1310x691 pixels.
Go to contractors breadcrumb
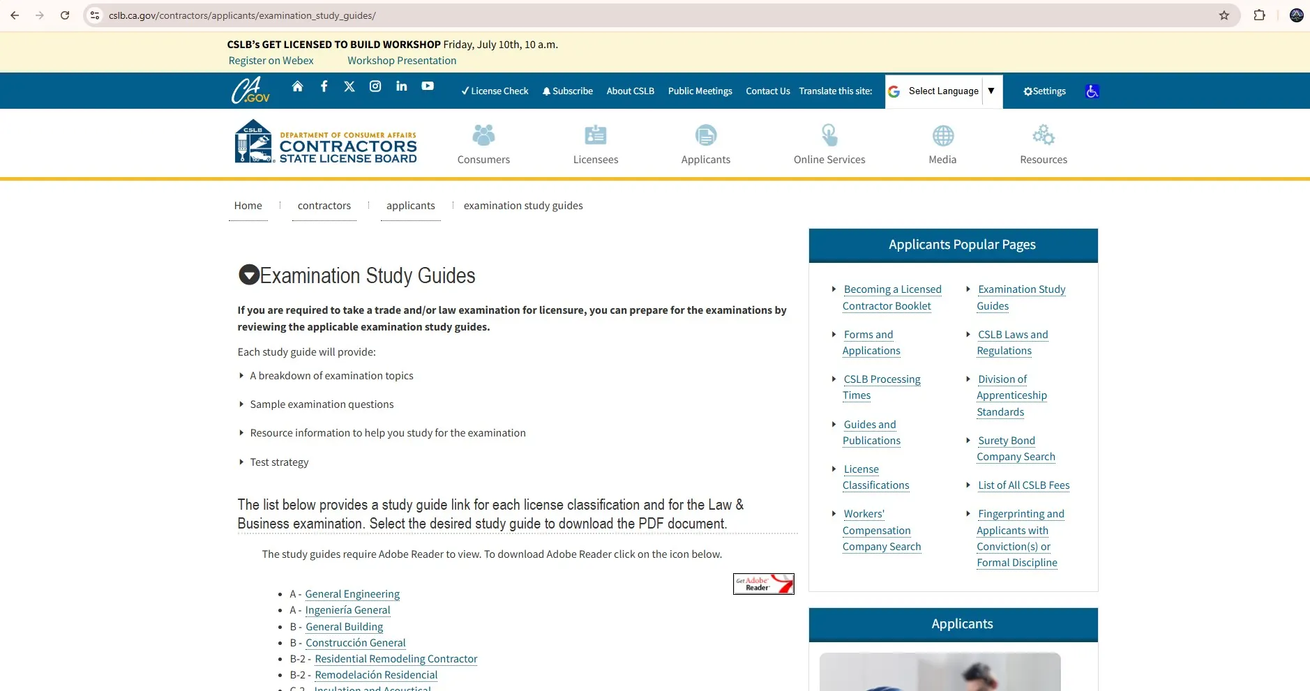coord(324,206)
